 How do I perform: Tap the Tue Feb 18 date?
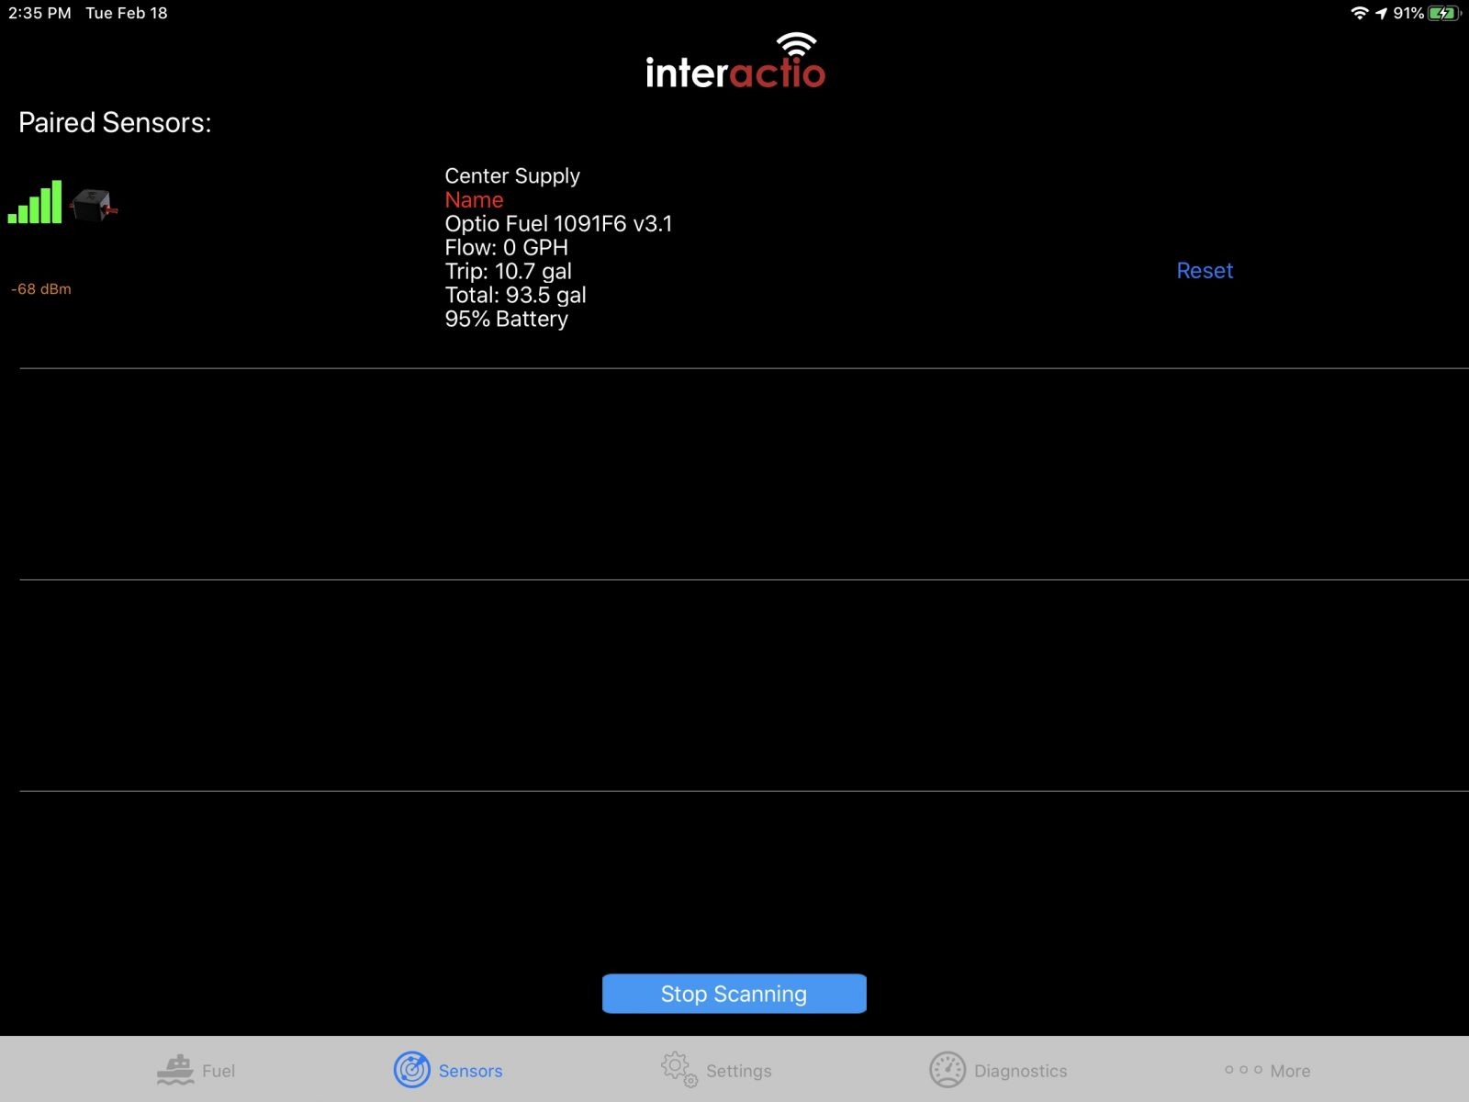point(127,13)
